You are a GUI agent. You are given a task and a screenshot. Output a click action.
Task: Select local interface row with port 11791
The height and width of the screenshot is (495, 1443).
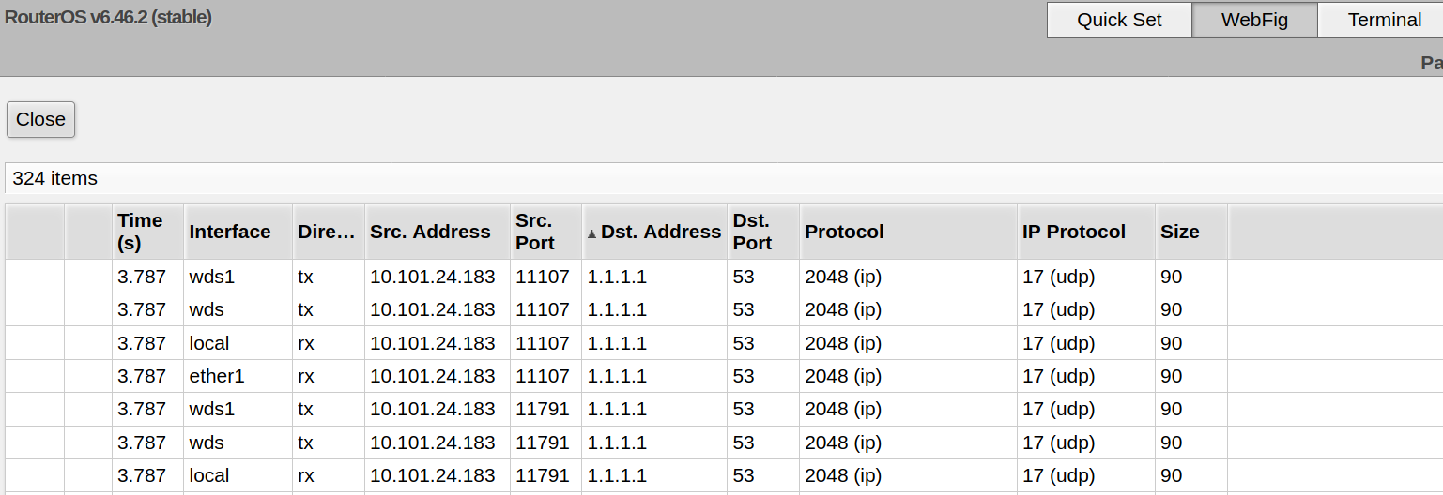(209, 475)
